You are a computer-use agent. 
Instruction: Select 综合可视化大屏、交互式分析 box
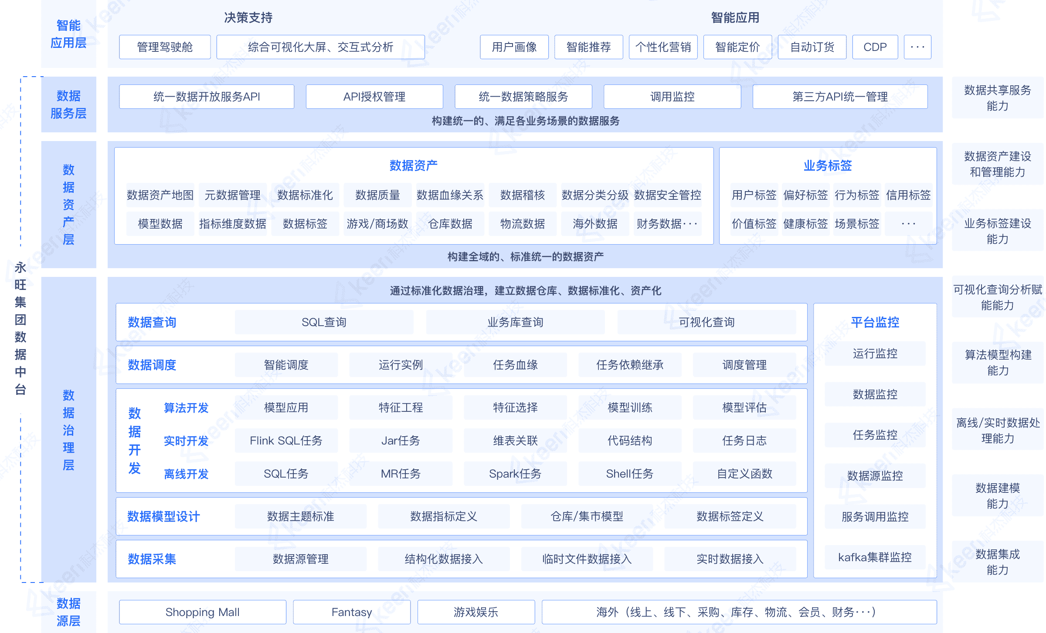320,47
